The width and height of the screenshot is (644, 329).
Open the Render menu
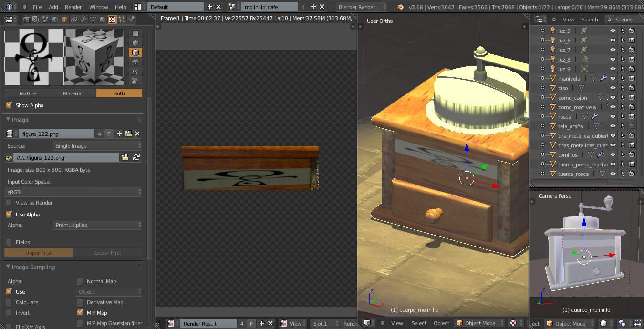pos(73,7)
